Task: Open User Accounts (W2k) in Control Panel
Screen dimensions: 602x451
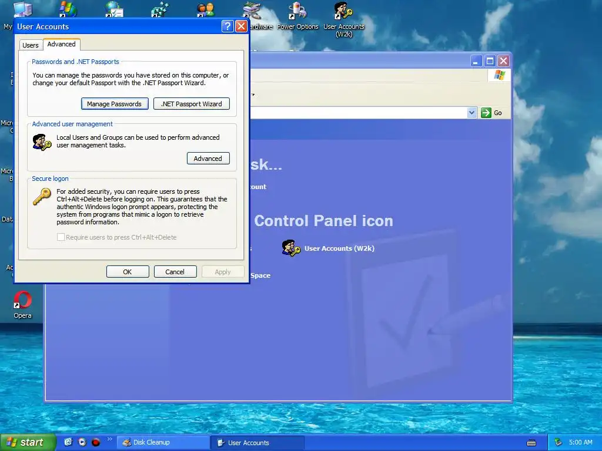Action: [x=339, y=248]
